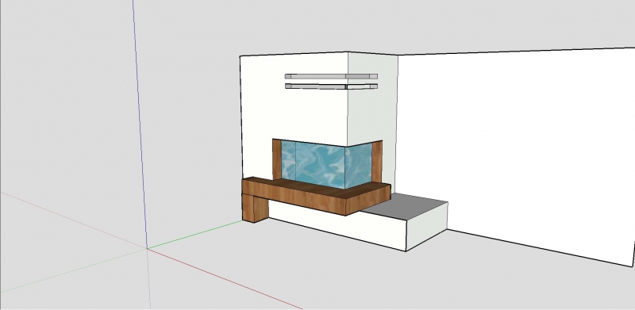Select the blue glass front panel
The image size is (635, 310).
[313, 164]
